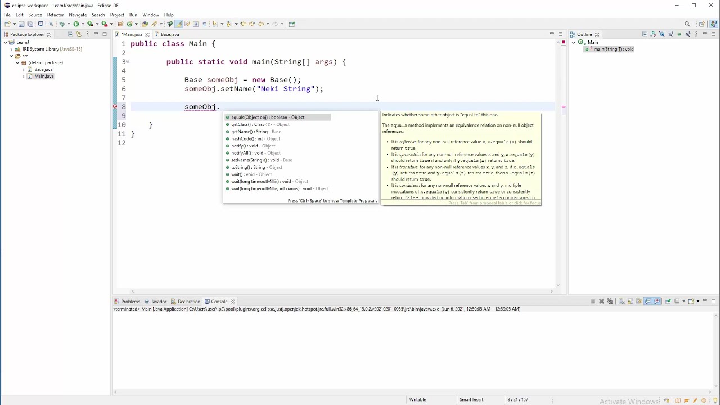Click the Debug bug icon

[62, 24]
